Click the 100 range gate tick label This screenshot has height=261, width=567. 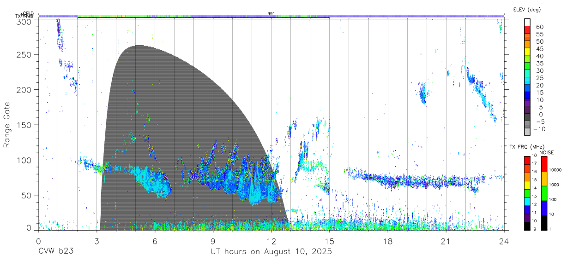pyautogui.click(x=24, y=160)
